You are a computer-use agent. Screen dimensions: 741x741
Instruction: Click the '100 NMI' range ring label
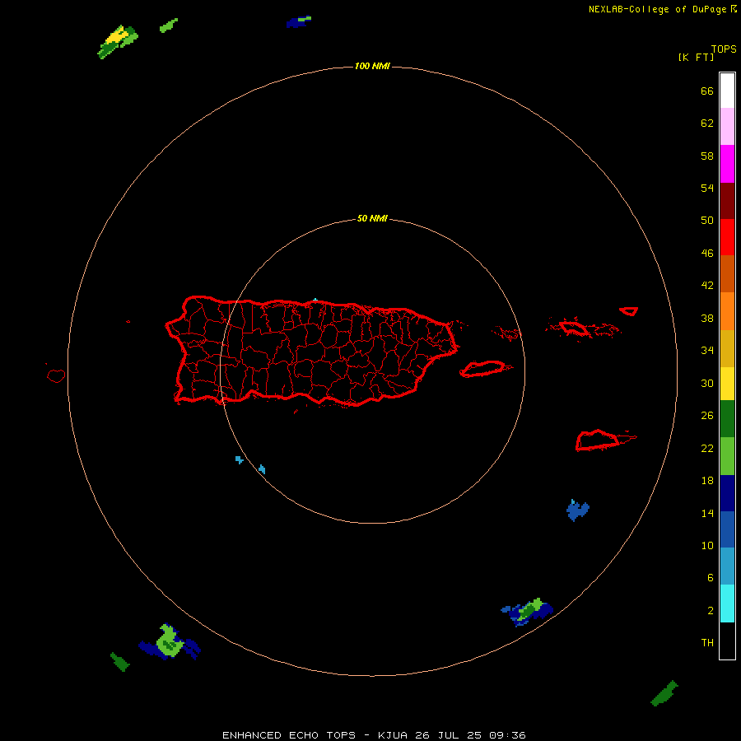(x=372, y=66)
